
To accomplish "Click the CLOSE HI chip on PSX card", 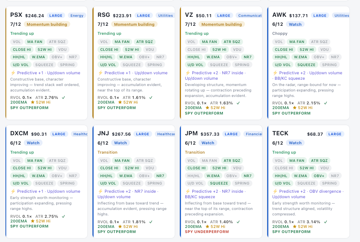I will point(22,50).
